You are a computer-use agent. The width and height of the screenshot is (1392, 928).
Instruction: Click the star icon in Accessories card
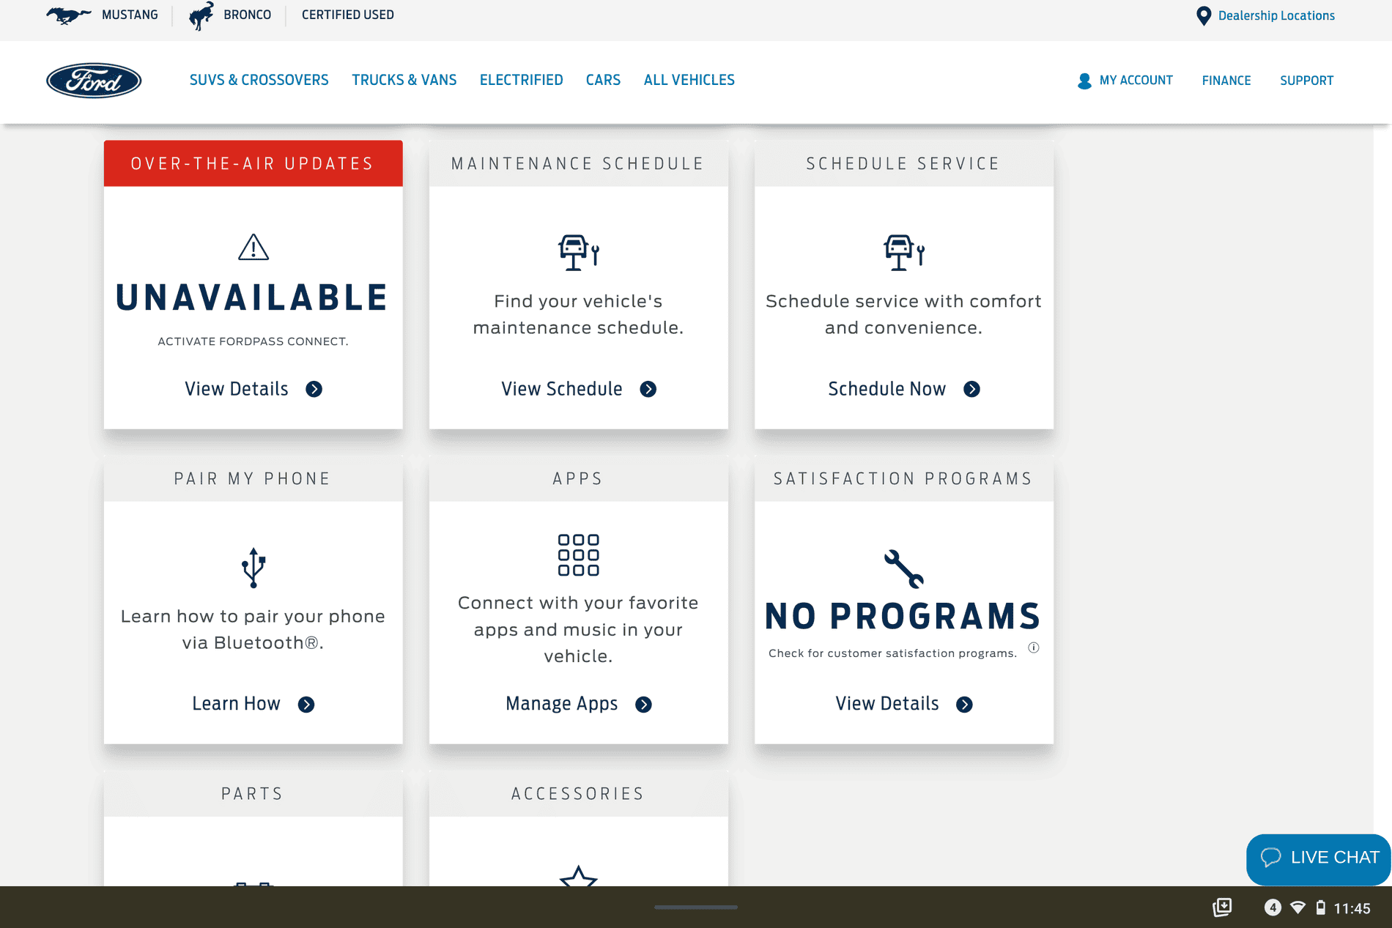click(x=579, y=876)
